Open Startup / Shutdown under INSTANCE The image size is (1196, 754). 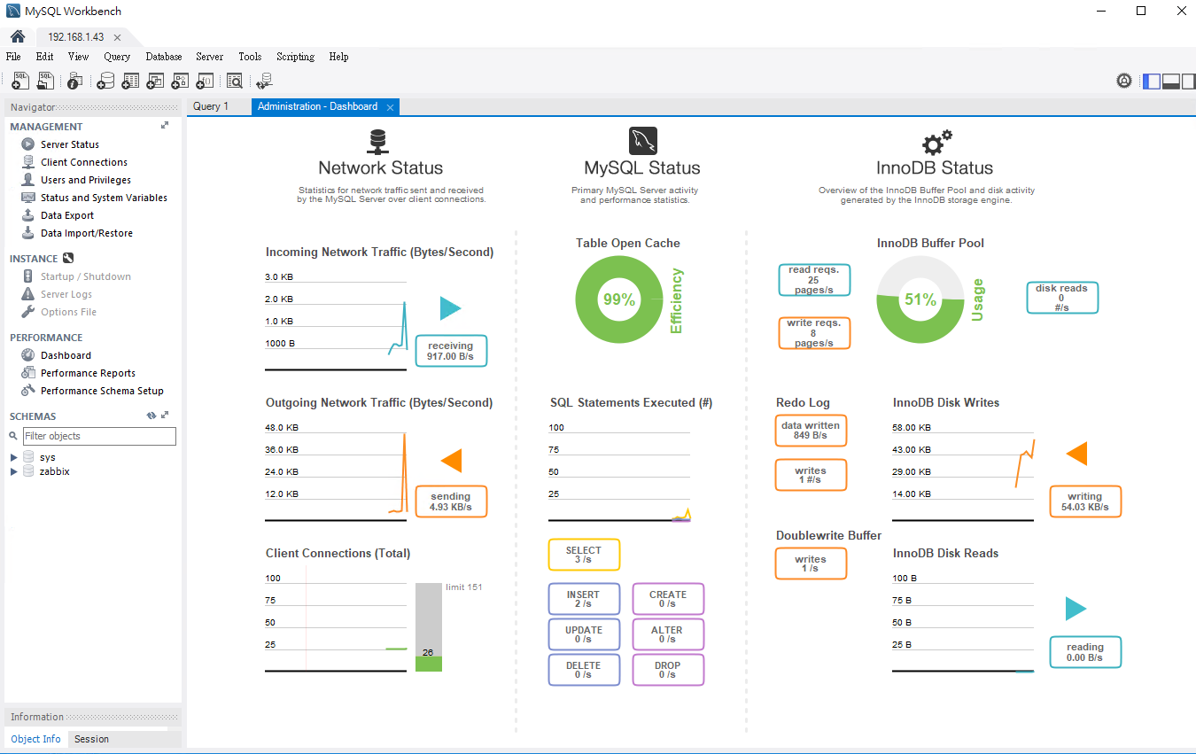click(86, 276)
